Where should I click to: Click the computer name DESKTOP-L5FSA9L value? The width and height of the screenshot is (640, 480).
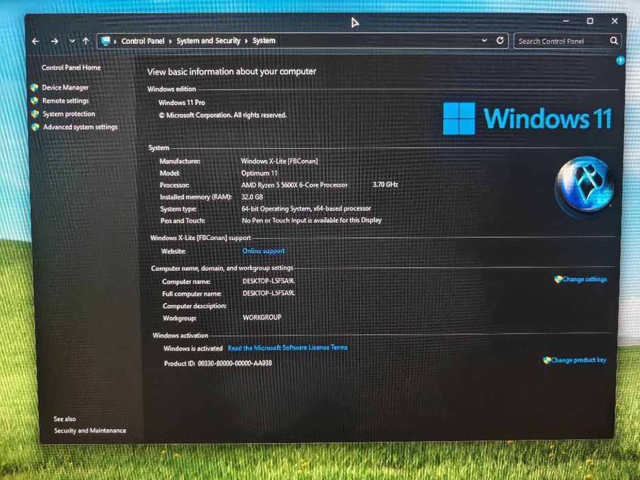click(x=269, y=281)
